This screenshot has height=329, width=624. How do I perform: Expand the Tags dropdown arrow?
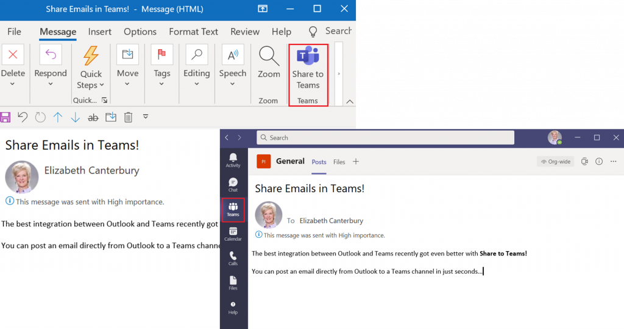tap(161, 84)
